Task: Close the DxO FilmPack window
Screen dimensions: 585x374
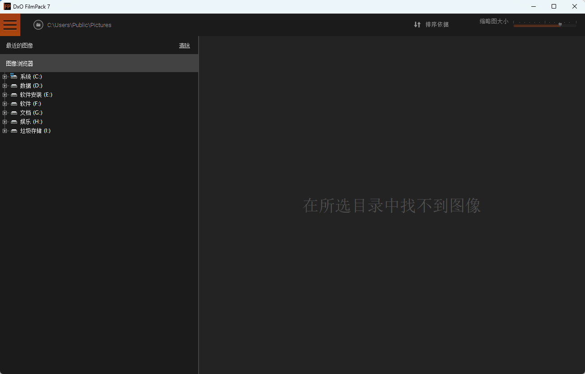Action: coord(575,6)
